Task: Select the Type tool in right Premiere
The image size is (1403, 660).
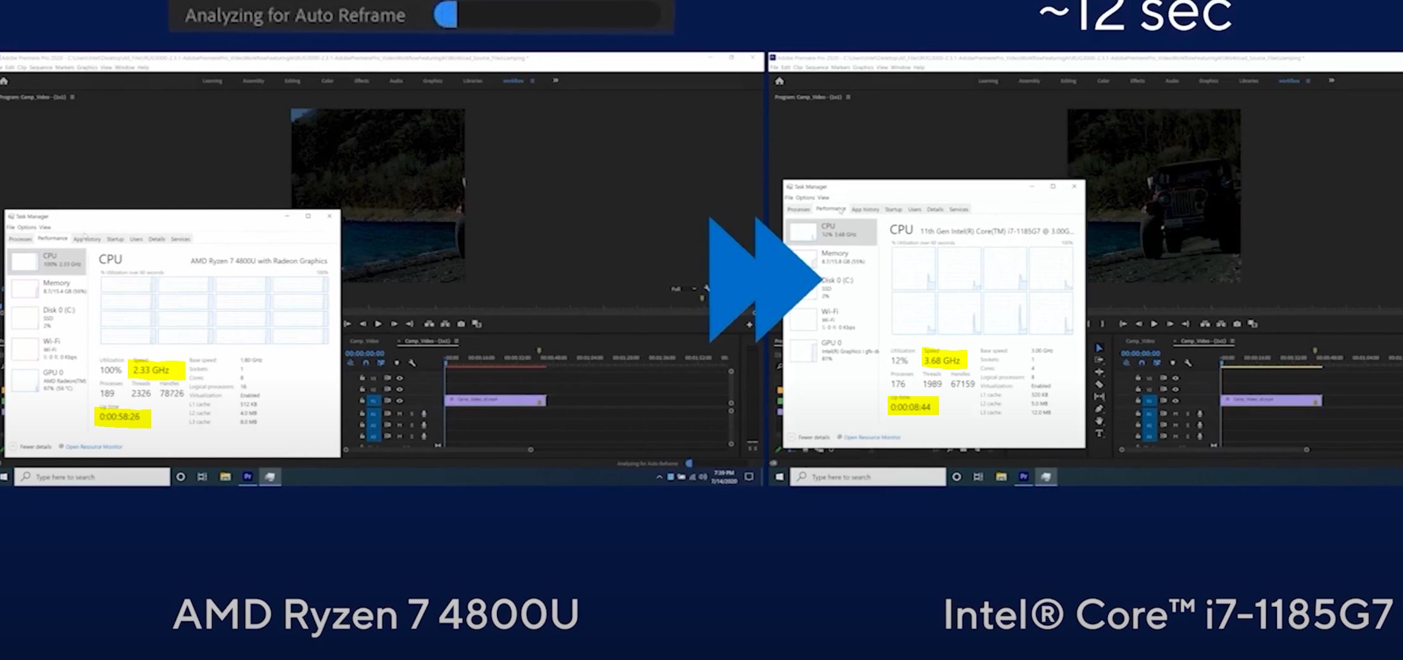Action: [1099, 433]
